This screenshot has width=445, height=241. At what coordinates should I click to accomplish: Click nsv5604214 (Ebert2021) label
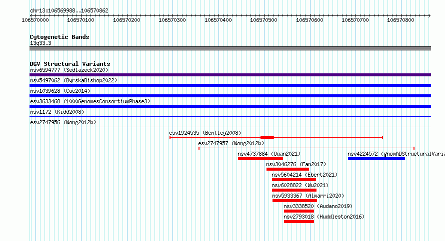[304, 175]
